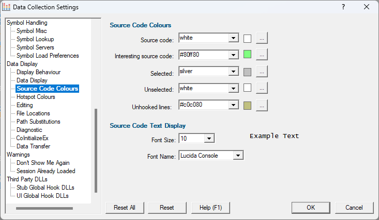The width and height of the screenshot is (379, 220).
Task: Open the Data Display child page
Action: click(x=32, y=80)
